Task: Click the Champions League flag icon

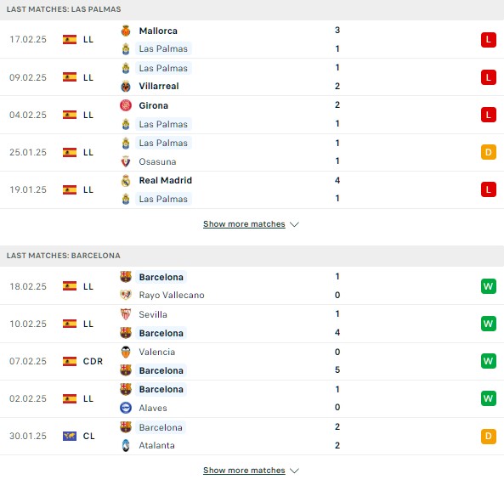Action: [70, 437]
